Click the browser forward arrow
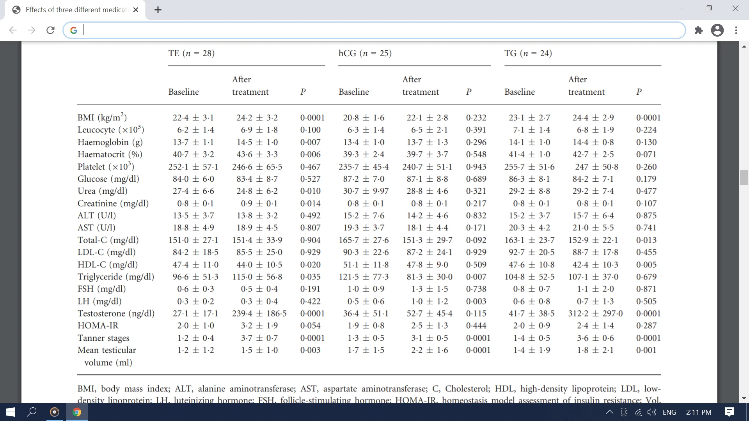 (x=32, y=30)
